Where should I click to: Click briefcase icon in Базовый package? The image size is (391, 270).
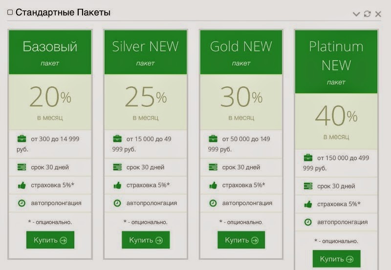pos(22,139)
